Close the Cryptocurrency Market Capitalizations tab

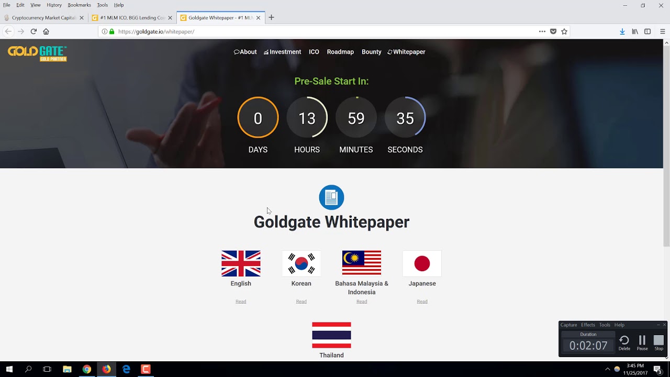click(82, 18)
